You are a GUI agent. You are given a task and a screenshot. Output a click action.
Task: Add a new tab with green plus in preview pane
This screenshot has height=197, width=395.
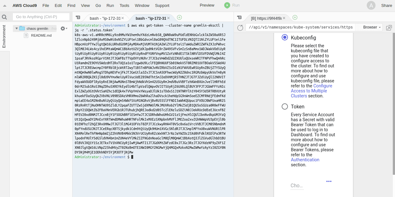pyautogui.click(x=295, y=18)
